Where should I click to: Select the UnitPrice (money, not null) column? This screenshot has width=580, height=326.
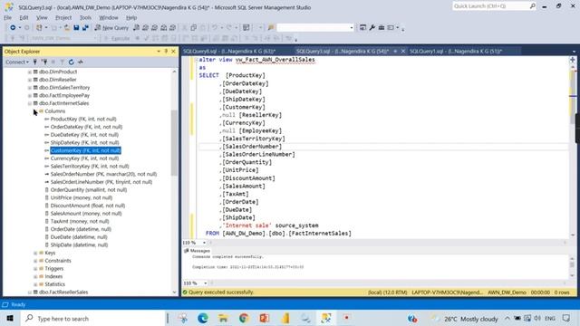[x=81, y=197]
